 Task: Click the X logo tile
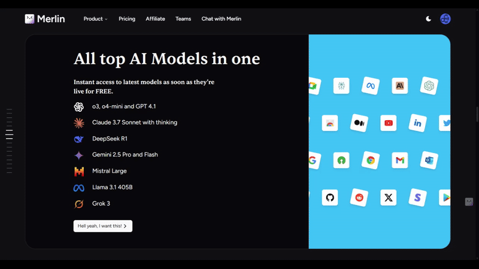coord(388,197)
